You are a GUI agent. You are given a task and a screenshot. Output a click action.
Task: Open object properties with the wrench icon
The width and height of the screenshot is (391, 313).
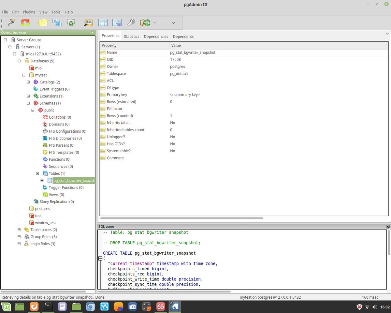(x=131, y=23)
